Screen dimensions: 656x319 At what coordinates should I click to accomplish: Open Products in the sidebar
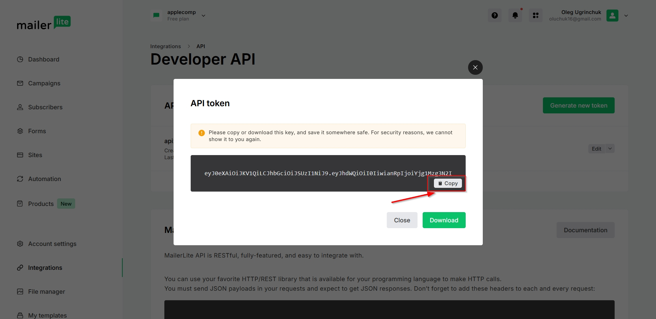[x=41, y=204]
